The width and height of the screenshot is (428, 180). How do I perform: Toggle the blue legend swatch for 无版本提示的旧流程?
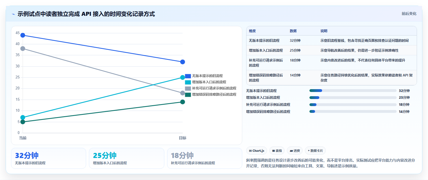click(188, 76)
